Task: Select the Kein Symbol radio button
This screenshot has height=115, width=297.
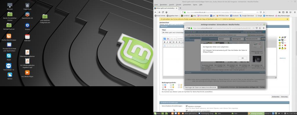Action: click(x=163, y=89)
